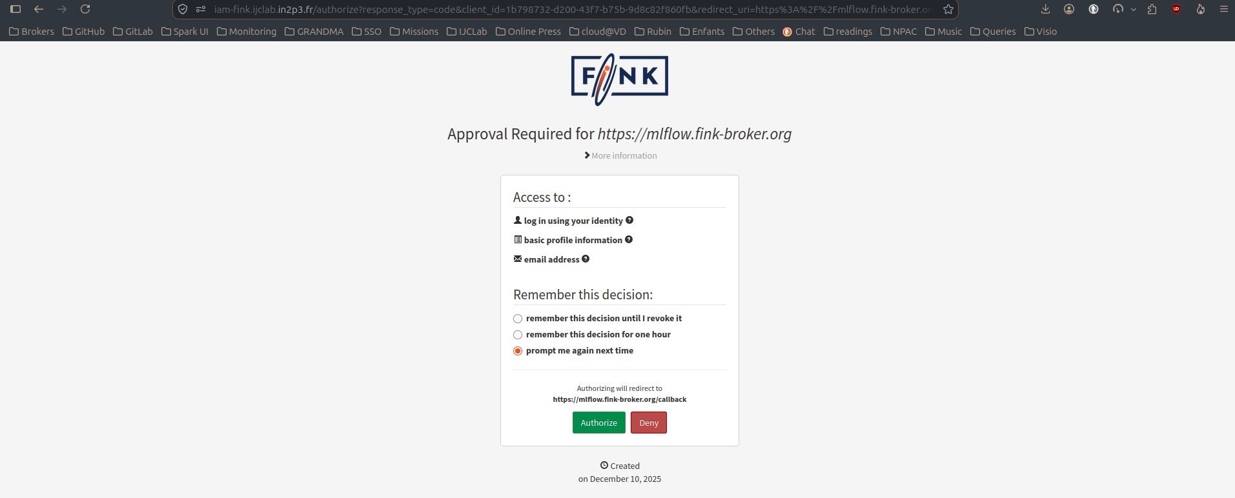The height and width of the screenshot is (498, 1235).
Task: Click the forward navigation arrow
Action: pyautogui.click(x=62, y=9)
